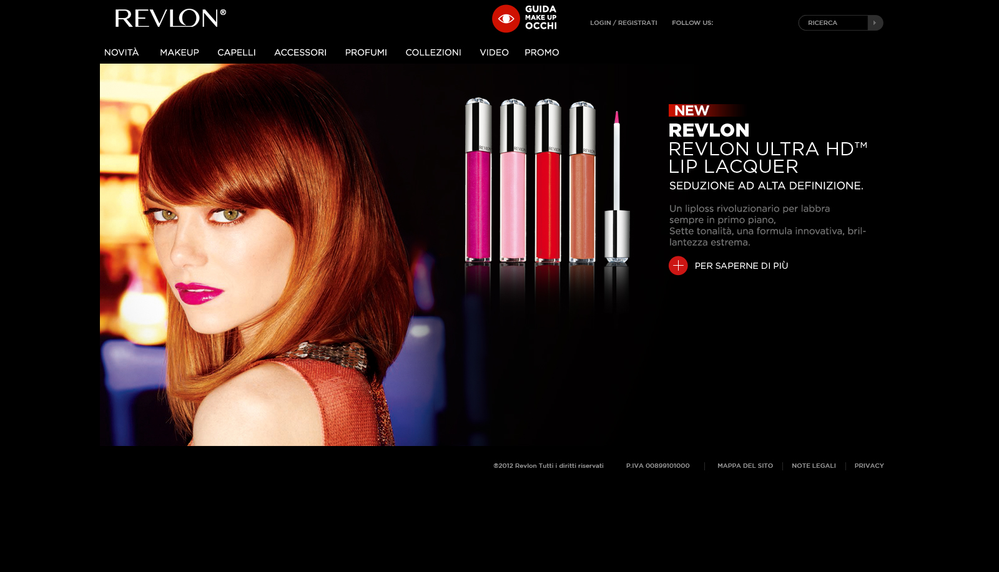Click the P.IVA 00899101000 text
This screenshot has width=999, height=572.
pos(658,466)
